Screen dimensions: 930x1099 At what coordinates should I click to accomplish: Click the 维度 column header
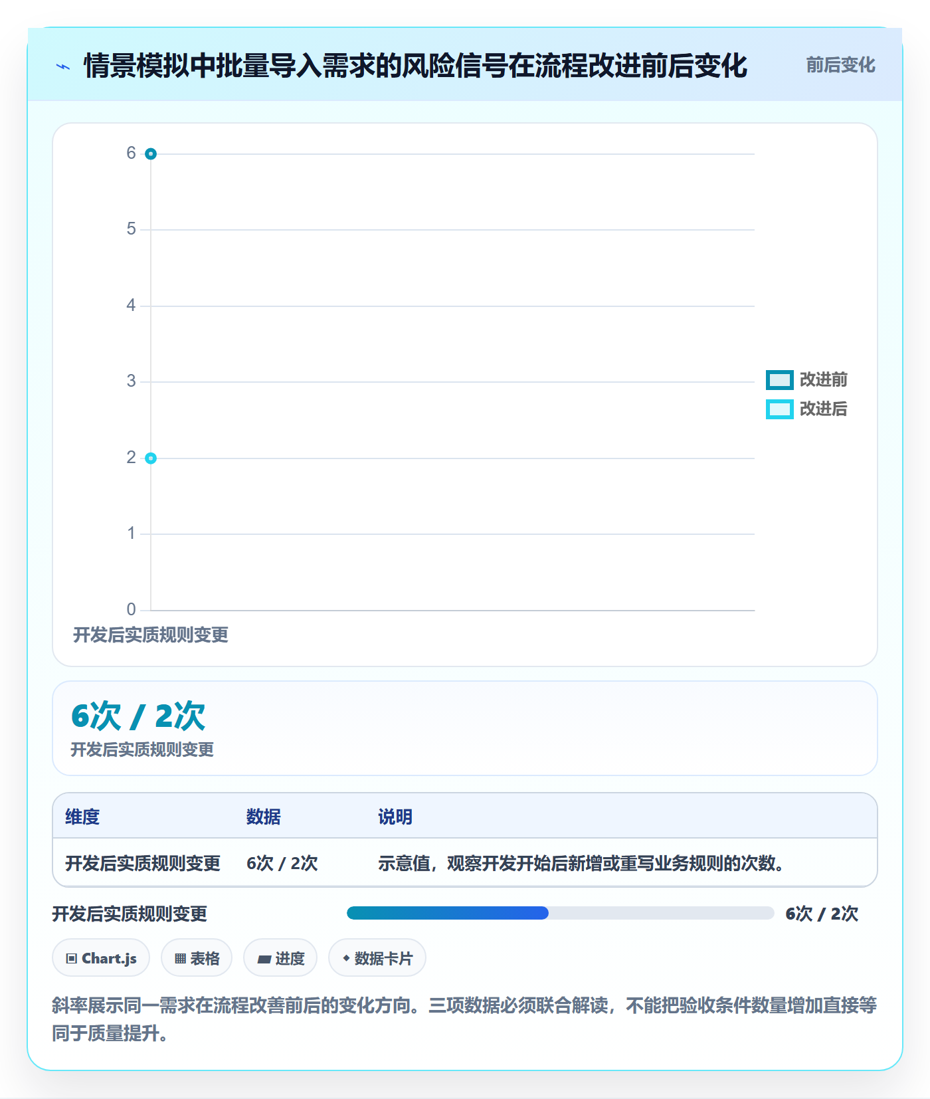82,817
